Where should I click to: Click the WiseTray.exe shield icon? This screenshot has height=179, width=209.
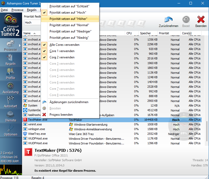tap(25, 134)
